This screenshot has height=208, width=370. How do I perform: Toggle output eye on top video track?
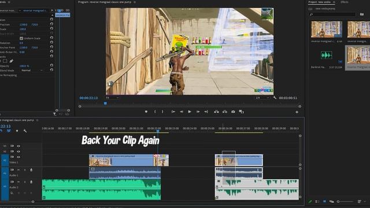pyautogui.click(x=18, y=146)
